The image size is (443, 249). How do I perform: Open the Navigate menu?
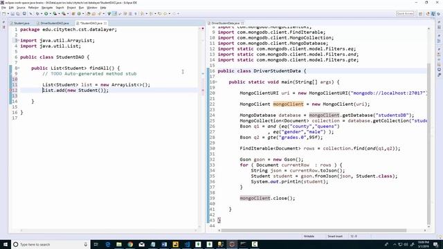[x=47, y=8]
